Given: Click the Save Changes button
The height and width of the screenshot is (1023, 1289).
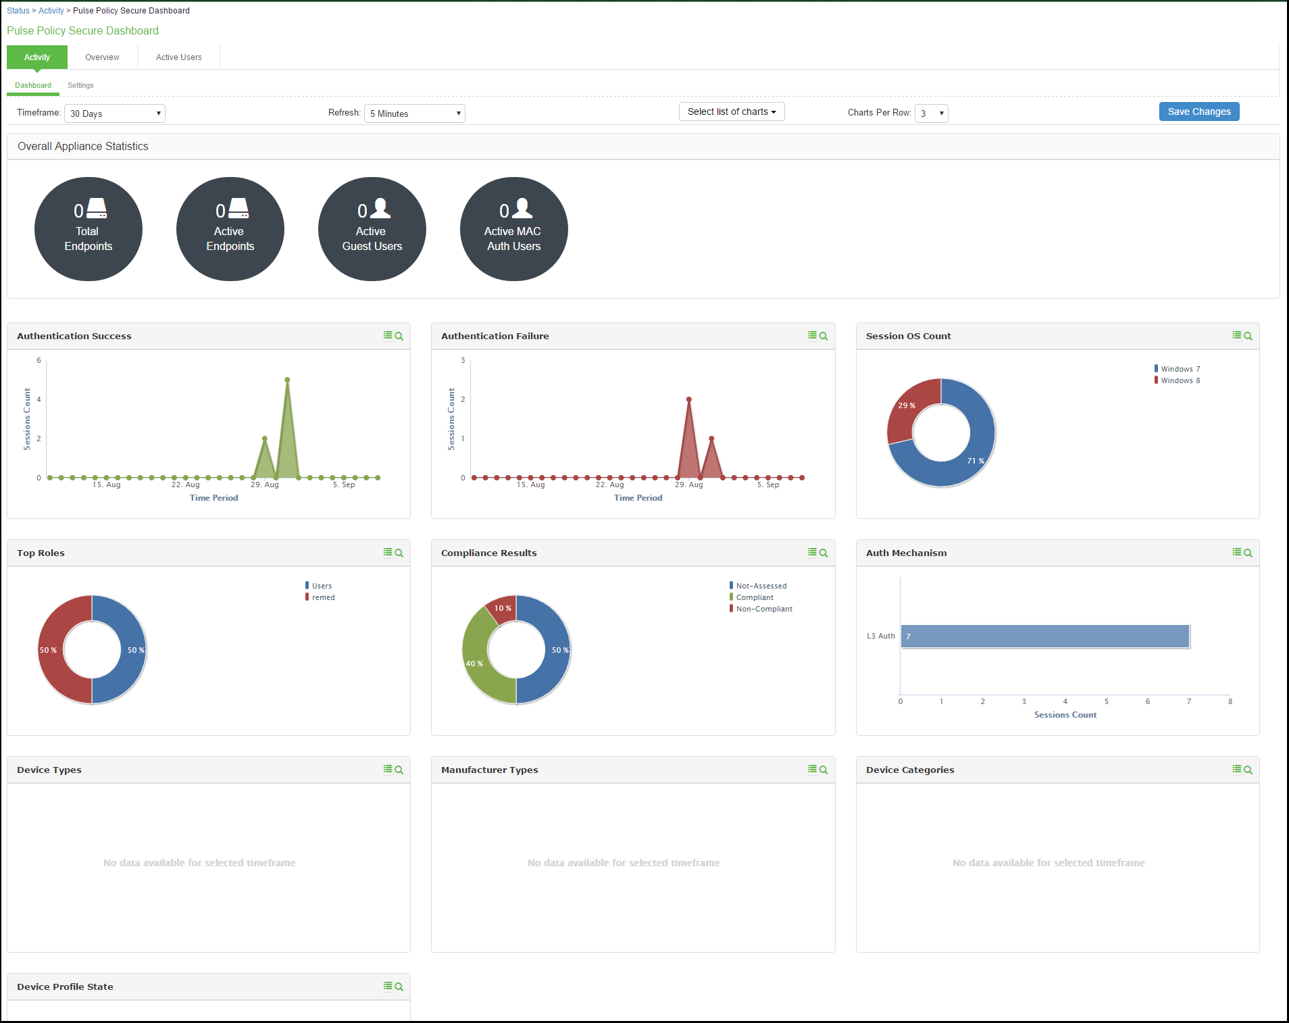Looking at the screenshot, I should click(1198, 112).
